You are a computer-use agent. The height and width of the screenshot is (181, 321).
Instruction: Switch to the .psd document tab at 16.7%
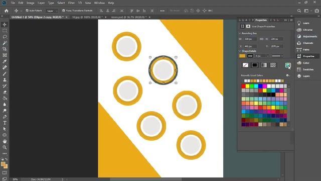tap(129, 17)
